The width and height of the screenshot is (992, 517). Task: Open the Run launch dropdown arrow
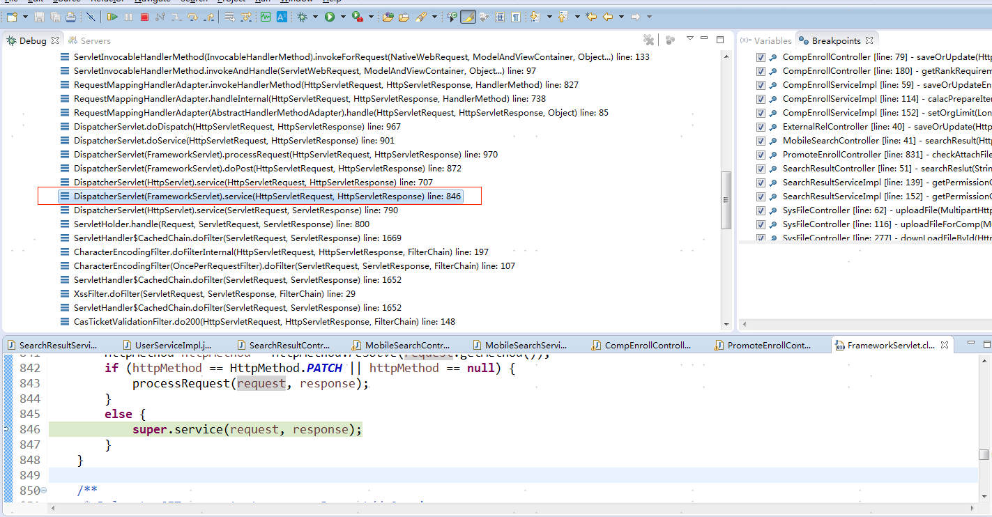343,17
